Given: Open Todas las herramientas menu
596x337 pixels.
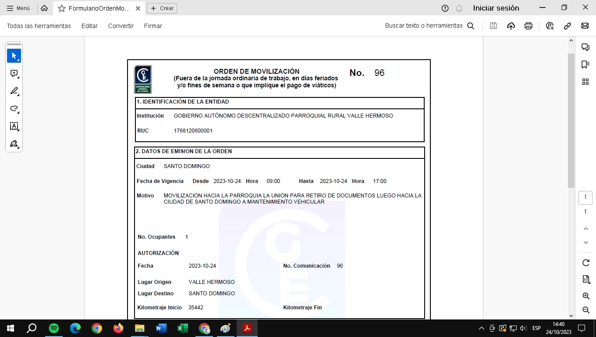Looking at the screenshot, I should (39, 26).
